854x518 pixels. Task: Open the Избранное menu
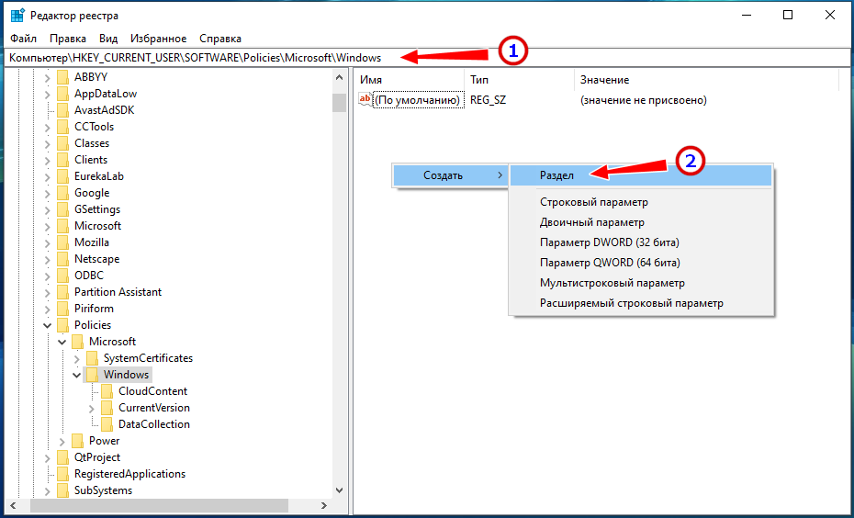click(159, 39)
